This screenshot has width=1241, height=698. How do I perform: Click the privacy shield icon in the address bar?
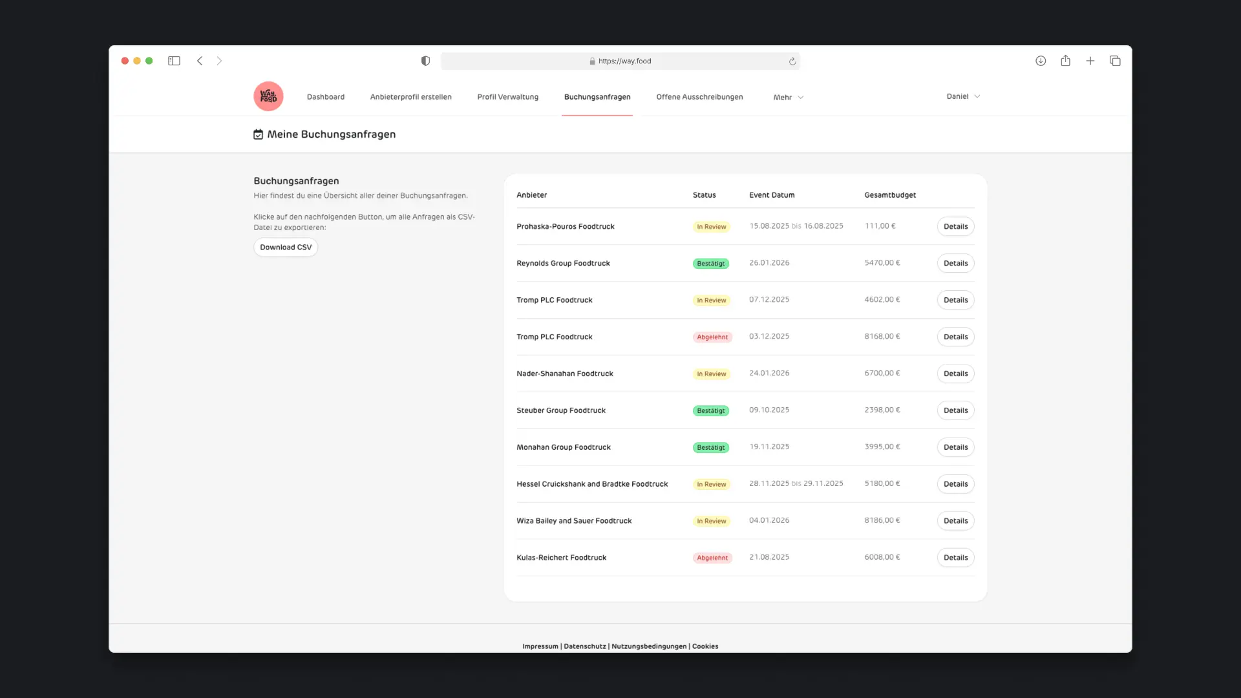(x=425, y=60)
